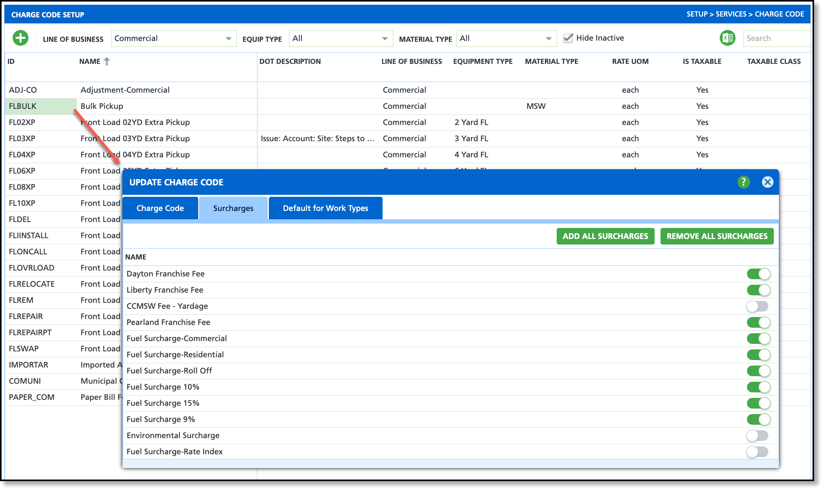Enable the CCMSW Fee - Yardage toggle
Image resolution: width=822 pixels, height=489 pixels.
(757, 306)
